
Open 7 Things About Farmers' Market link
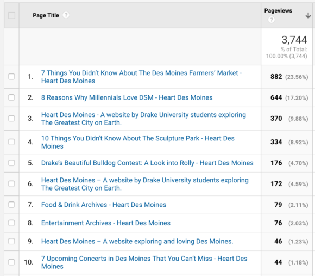click(x=141, y=77)
